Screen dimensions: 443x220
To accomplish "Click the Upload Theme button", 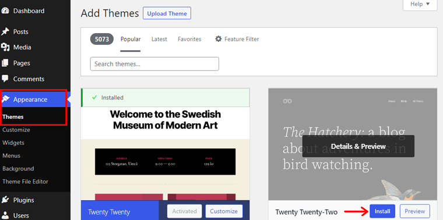I will [x=167, y=13].
